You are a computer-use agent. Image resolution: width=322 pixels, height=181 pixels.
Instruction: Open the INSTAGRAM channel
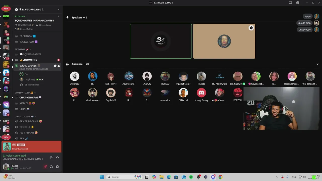click(x=37, y=42)
